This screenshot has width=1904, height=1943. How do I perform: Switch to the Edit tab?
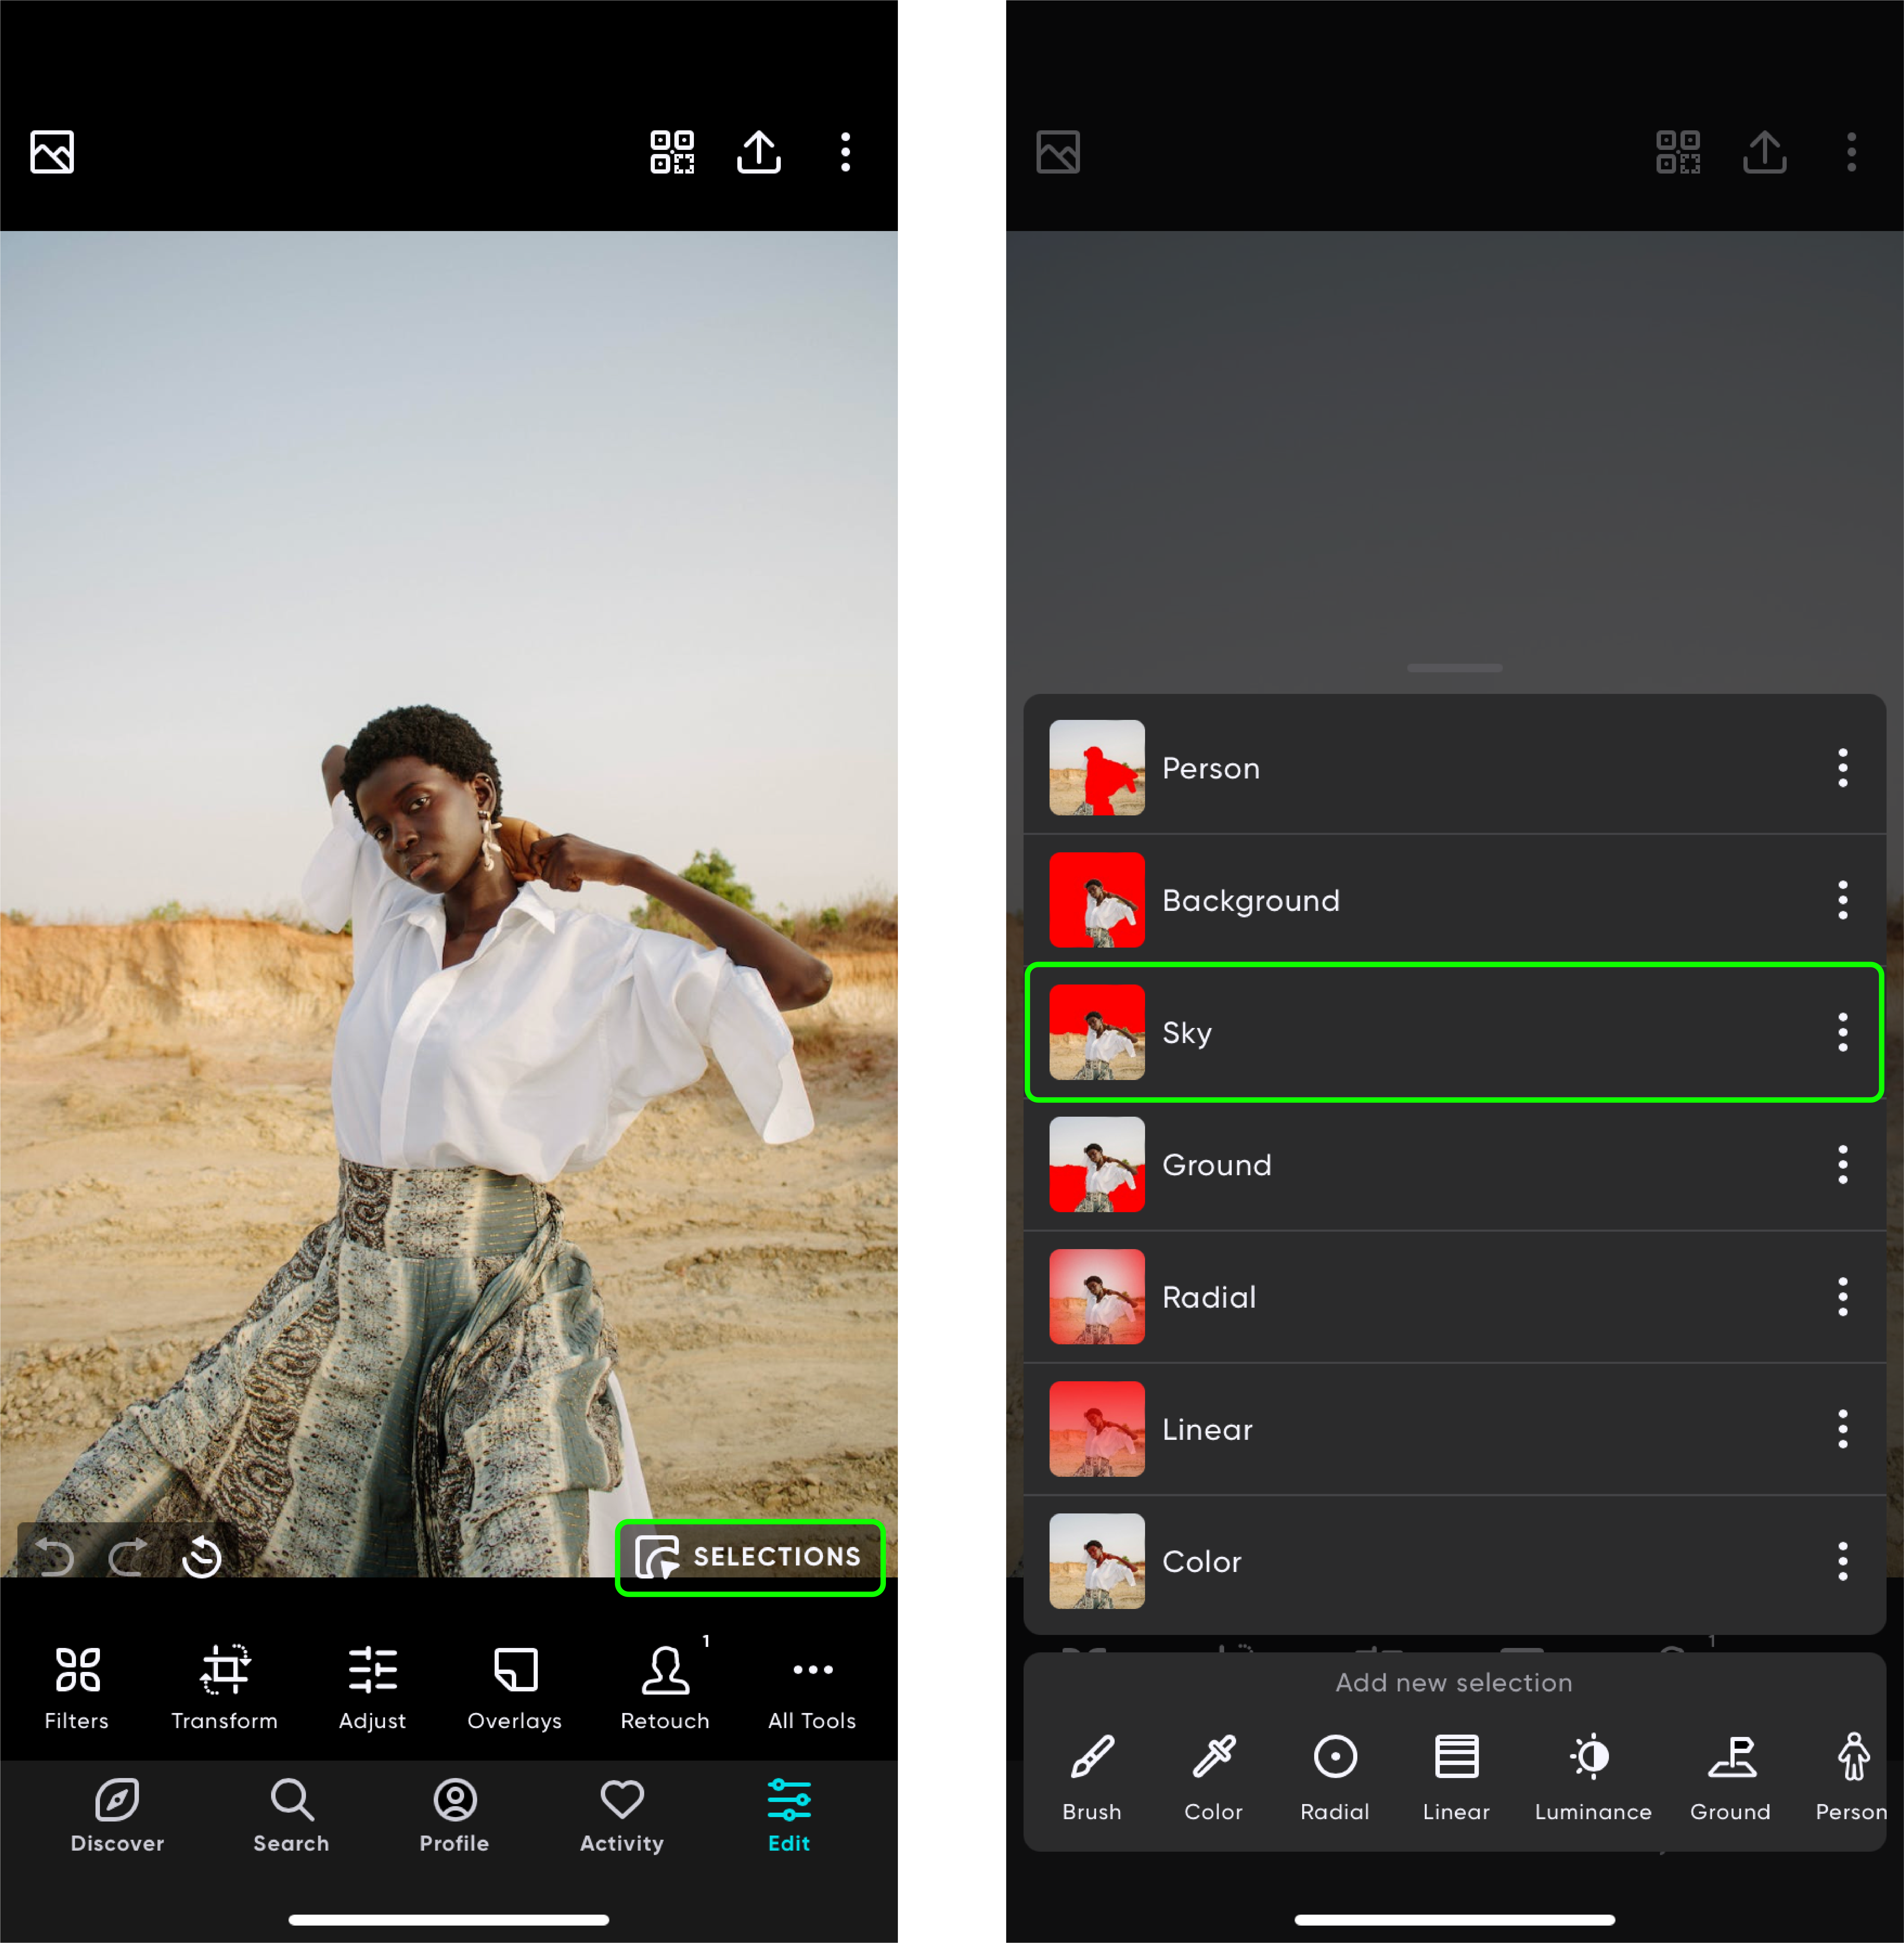click(x=789, y=1816)
